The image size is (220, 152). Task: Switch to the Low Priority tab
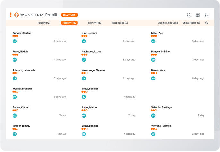(95, 23)
